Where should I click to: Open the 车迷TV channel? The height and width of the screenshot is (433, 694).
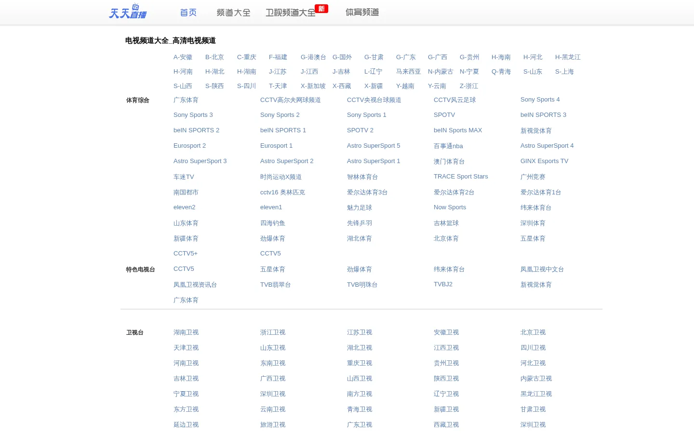[x=184, y=177]
